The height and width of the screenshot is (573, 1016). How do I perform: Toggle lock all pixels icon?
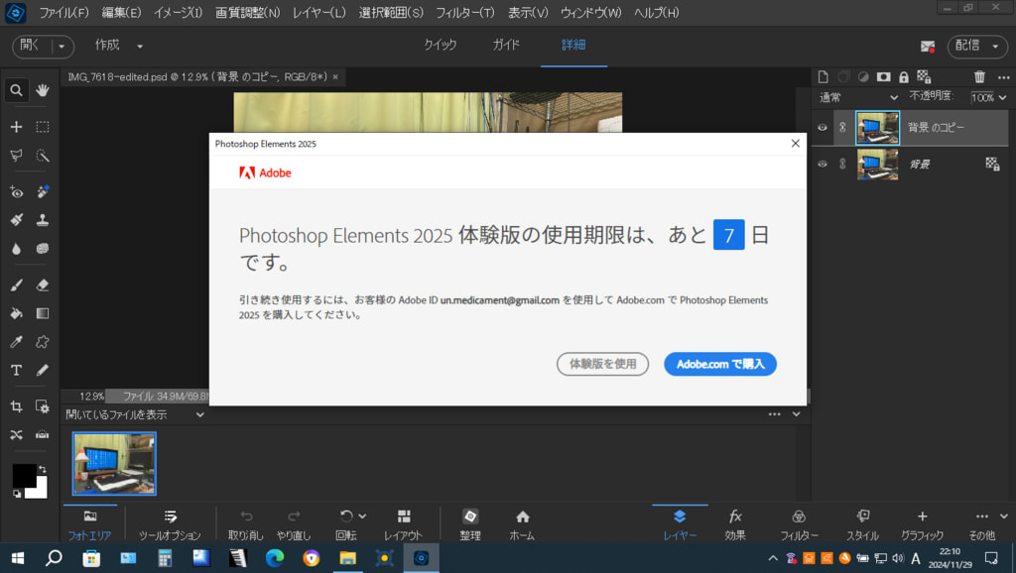pyautogui.click(x=903, y=77)
